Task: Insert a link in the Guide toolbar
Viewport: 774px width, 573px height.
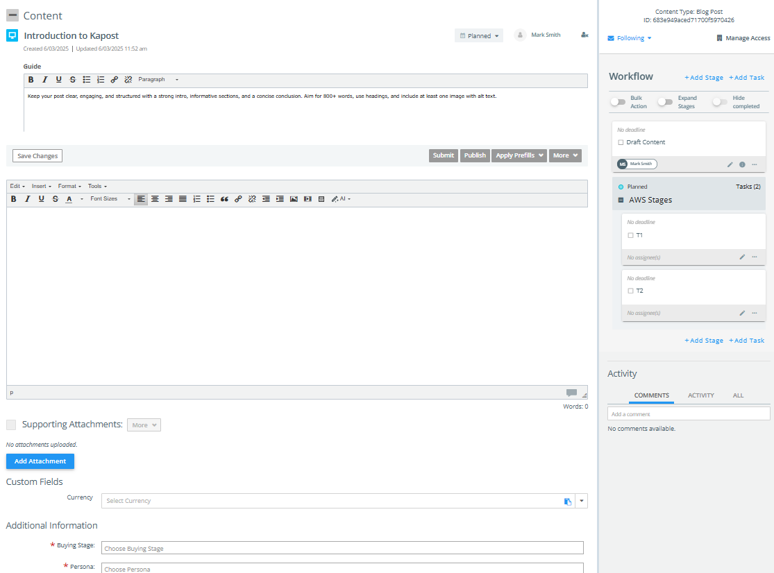Action: pos(115,79)
